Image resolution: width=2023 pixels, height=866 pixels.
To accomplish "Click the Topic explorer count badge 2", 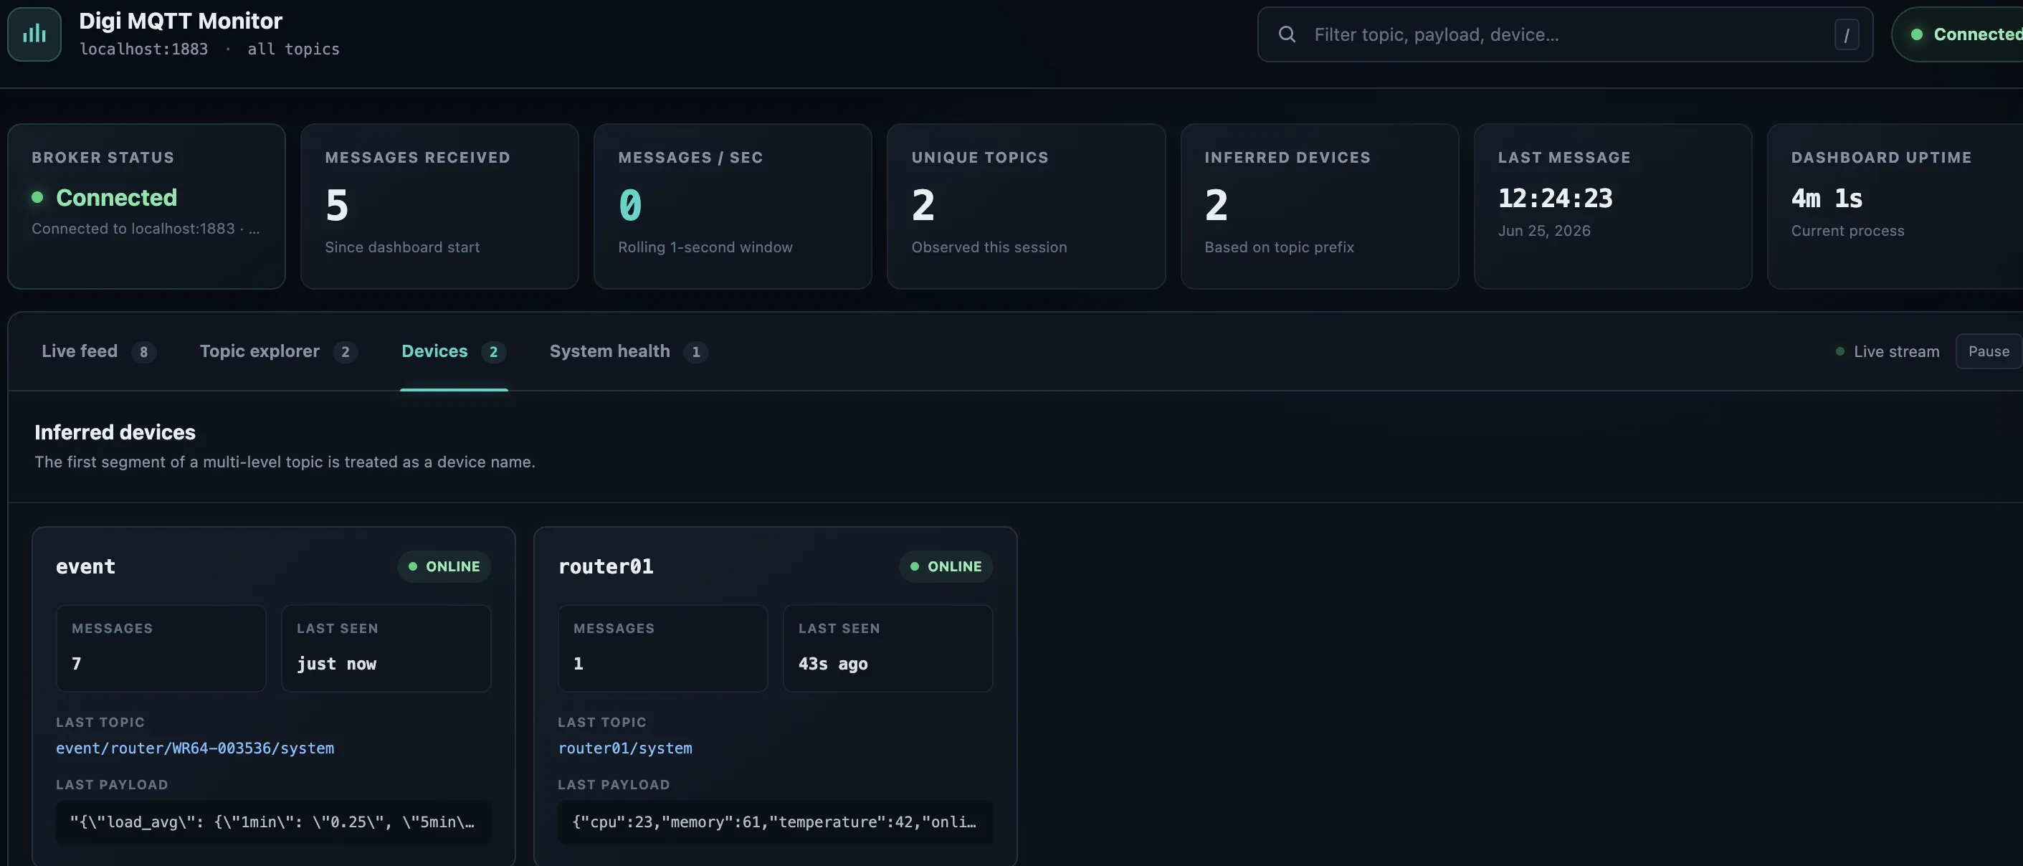I will point(346,352).
